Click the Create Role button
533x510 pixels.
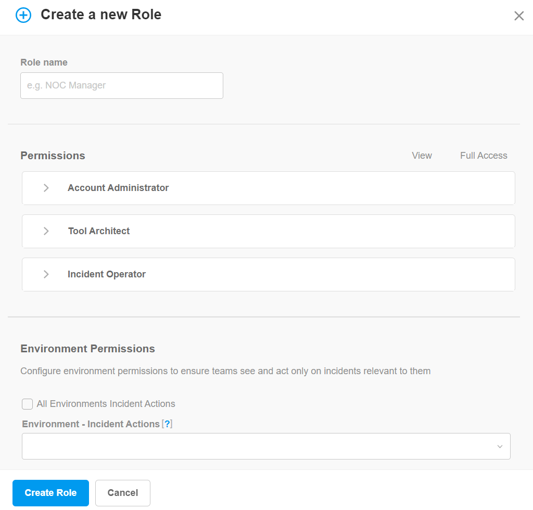50,493
